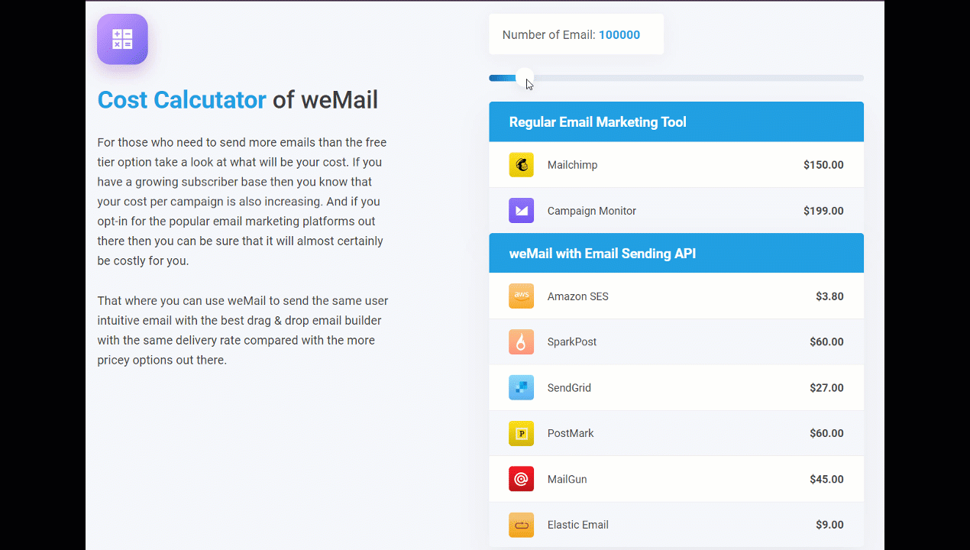Select the SendGrid blue icon

(521, 387)
